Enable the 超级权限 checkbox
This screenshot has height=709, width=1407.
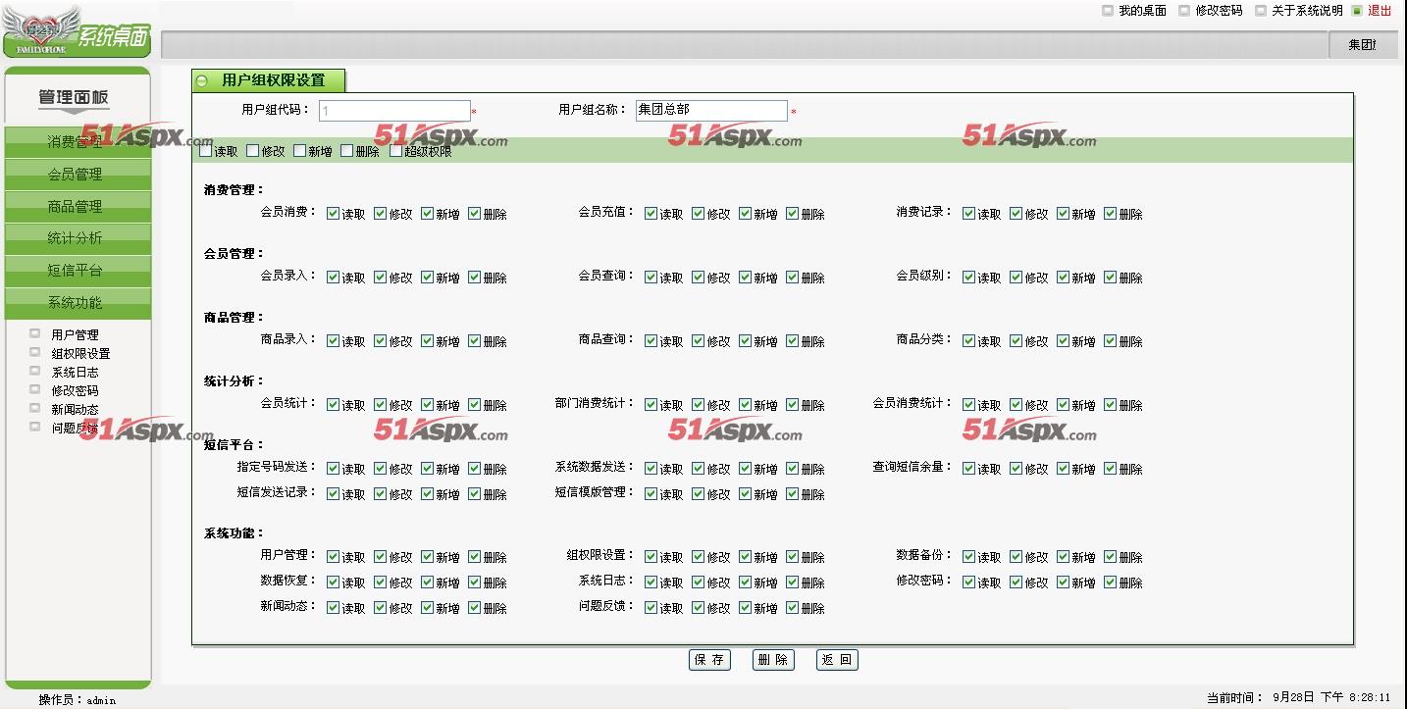point(396,150)
